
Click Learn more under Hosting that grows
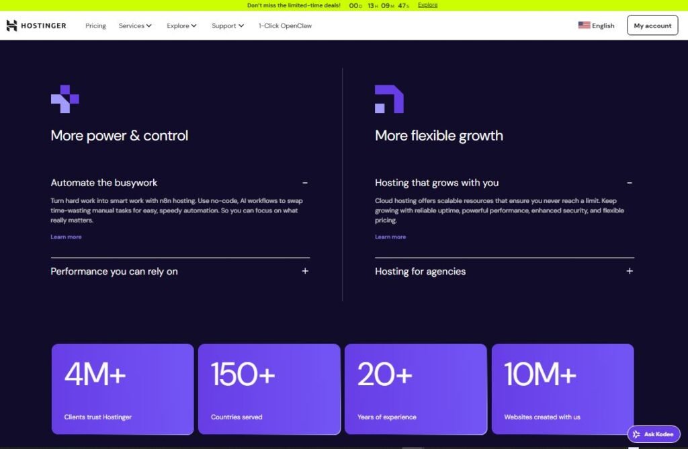(390, 237)
